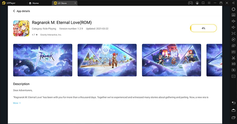Expand description with the More link

17,103
